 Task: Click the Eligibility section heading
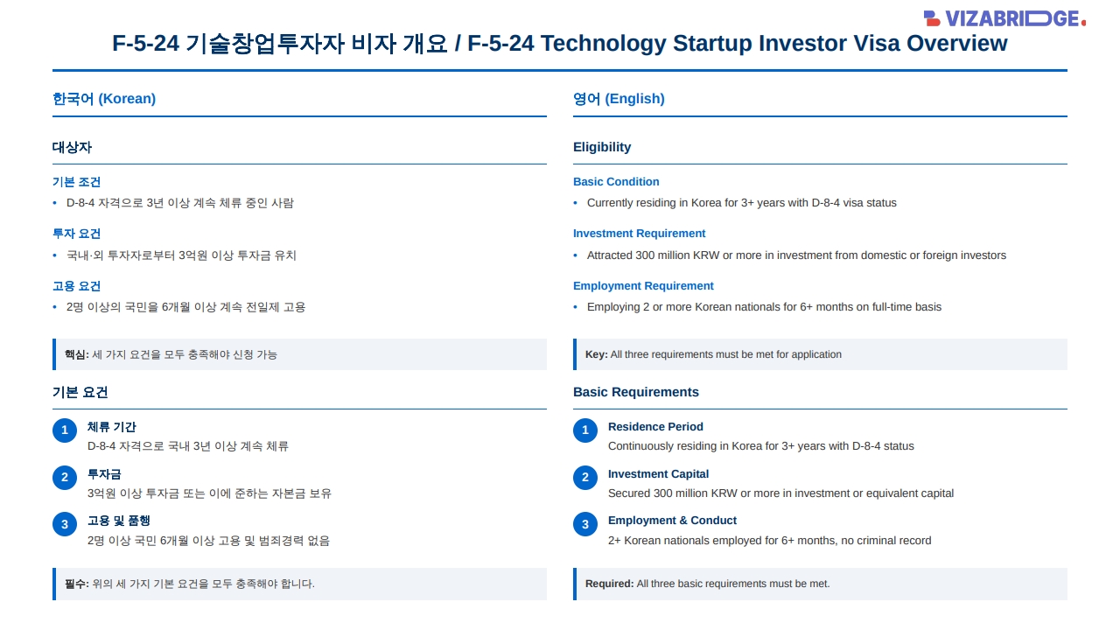pyautogui.click(x=602, y=147)
